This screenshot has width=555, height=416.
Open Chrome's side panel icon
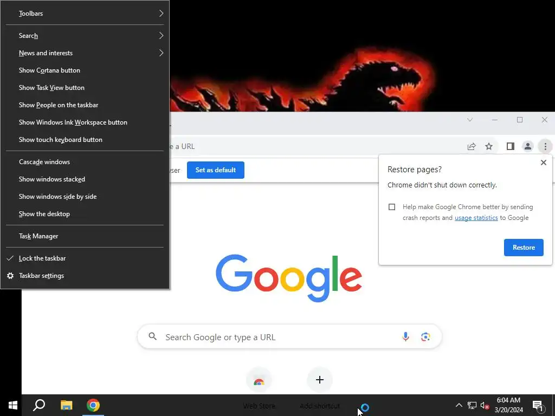click(x=510, y=146)
